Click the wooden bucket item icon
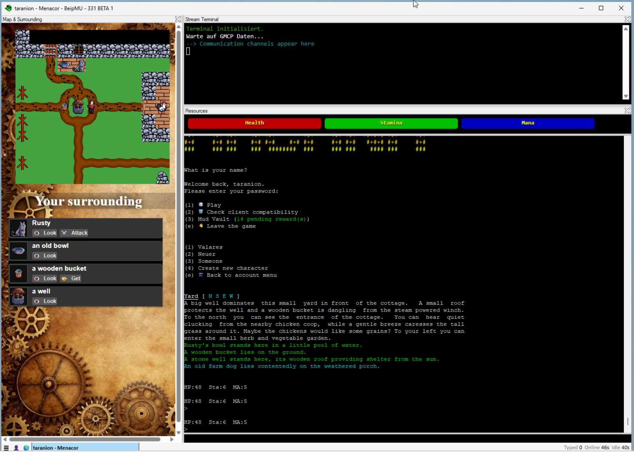Screen dimensions: 634x452 coord(18,274)
